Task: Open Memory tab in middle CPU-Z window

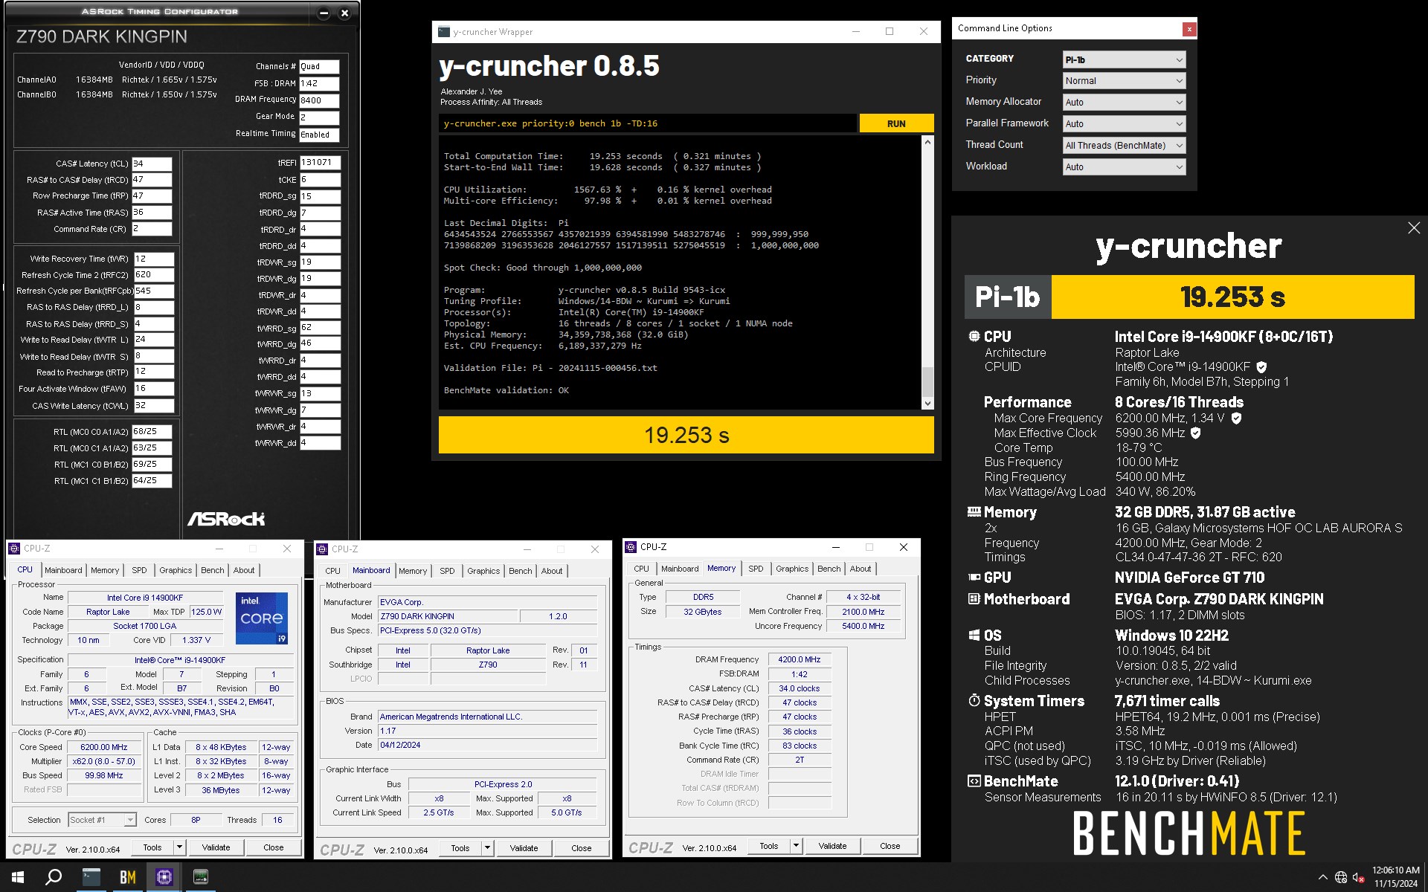Action: [x=413, y=571]
